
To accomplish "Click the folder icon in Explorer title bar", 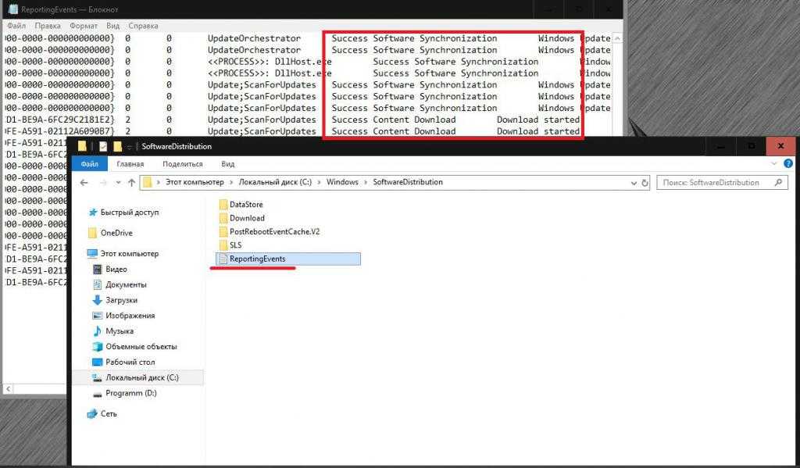I will (82, 146).
